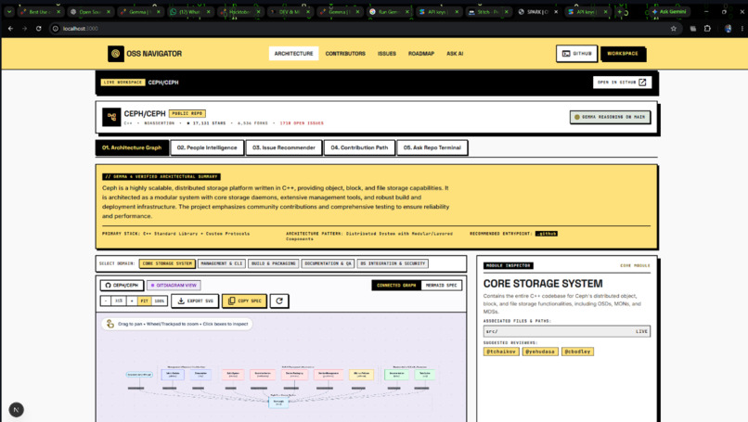The width and height of the screenshot is (748, 422).
Task: Click the zoom out minus button
Action: [x=106, y=301]
